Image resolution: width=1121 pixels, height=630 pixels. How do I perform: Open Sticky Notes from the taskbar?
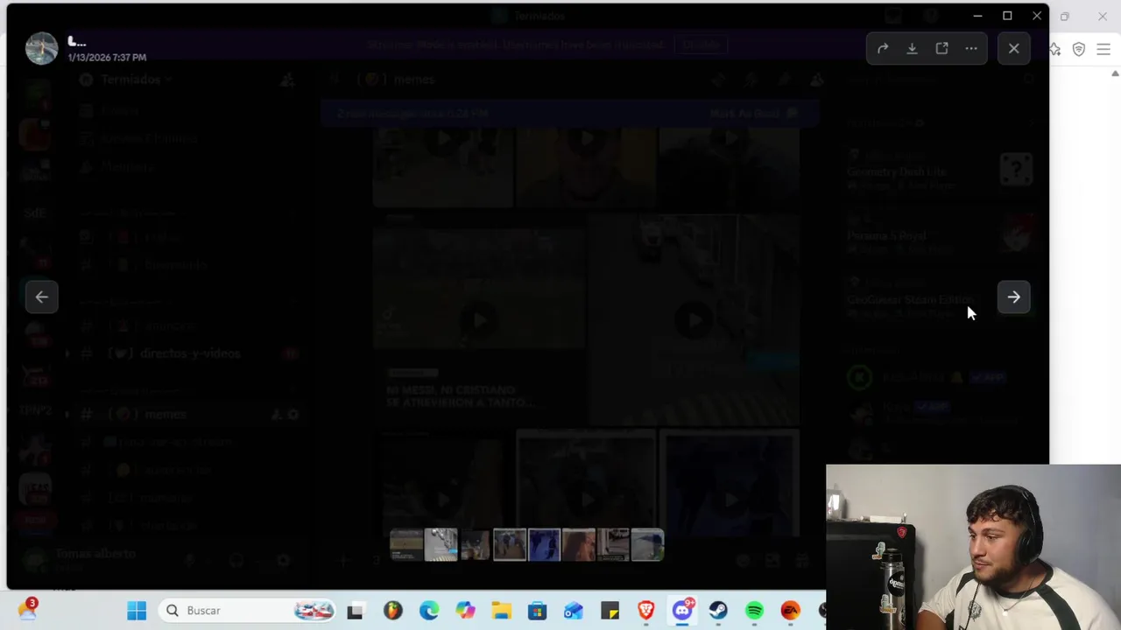[610, 611]
